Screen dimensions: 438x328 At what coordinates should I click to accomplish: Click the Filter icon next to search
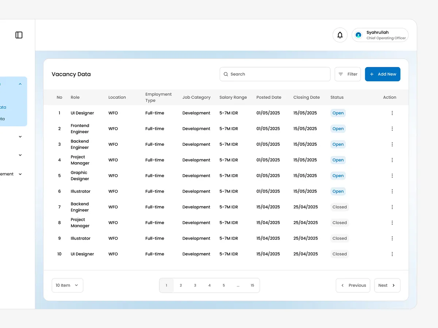(x=341, y=74)
